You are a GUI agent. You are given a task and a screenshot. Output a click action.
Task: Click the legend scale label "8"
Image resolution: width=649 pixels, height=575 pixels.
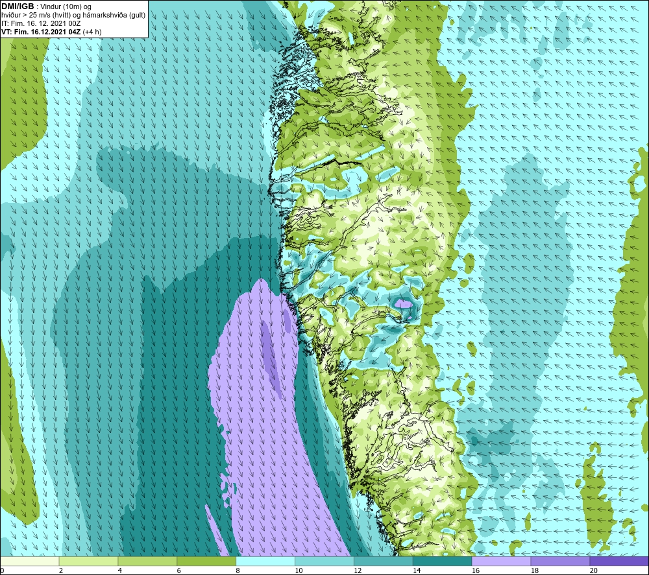pyautogui.click(x=238, y=570)
